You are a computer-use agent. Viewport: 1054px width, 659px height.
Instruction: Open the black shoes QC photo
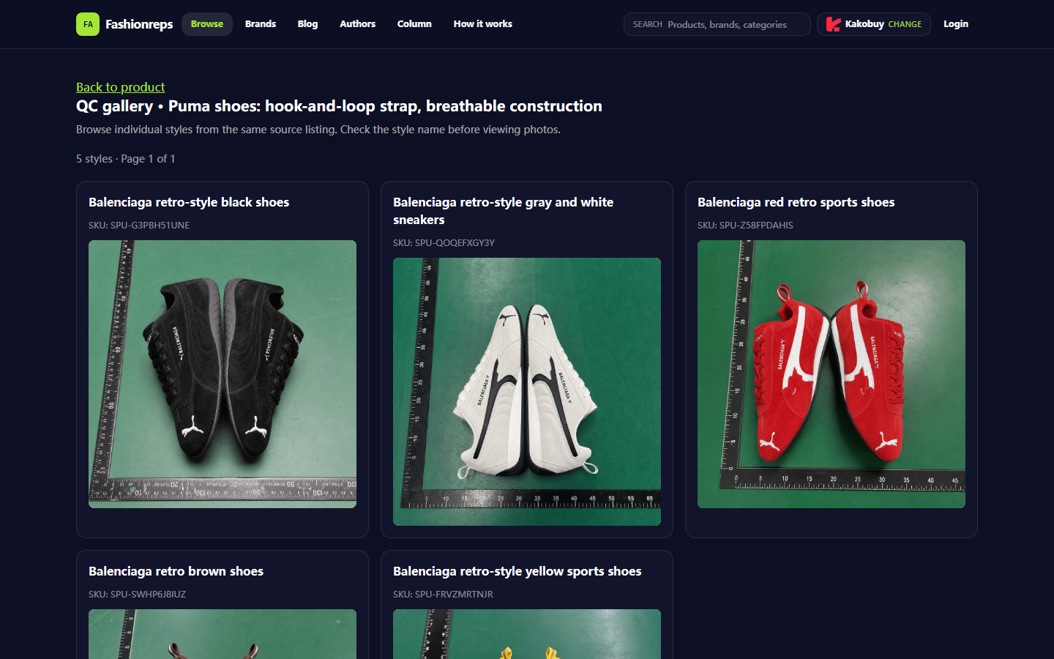223,374
